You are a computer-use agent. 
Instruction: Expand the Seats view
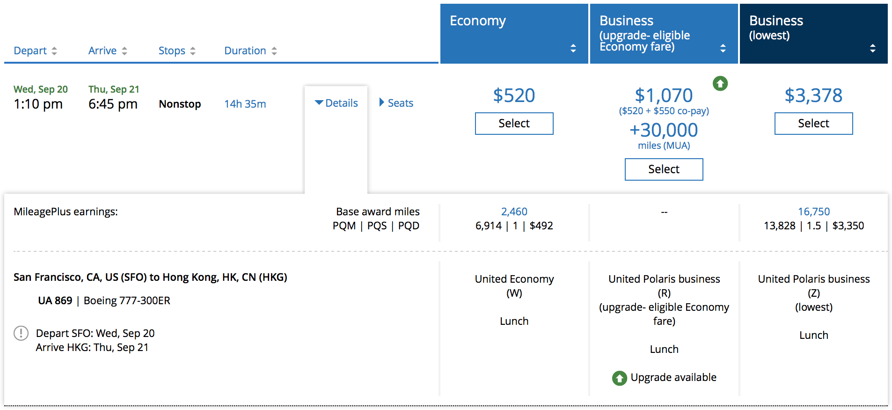pyautogui.click(x=396, y=103)
